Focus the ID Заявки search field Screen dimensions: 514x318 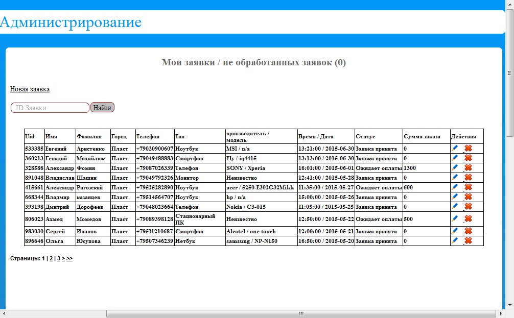click(x=50, y=108)
